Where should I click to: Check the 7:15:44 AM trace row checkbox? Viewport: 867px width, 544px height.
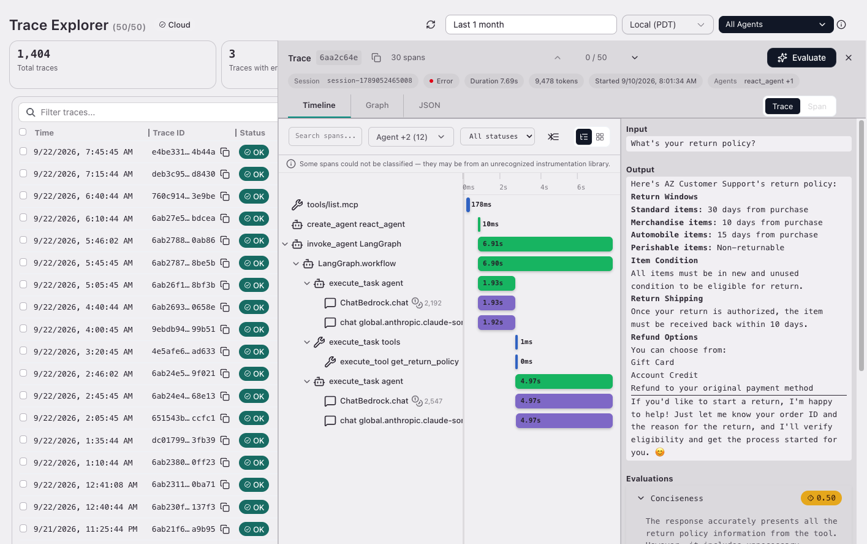tap(23, 173)
